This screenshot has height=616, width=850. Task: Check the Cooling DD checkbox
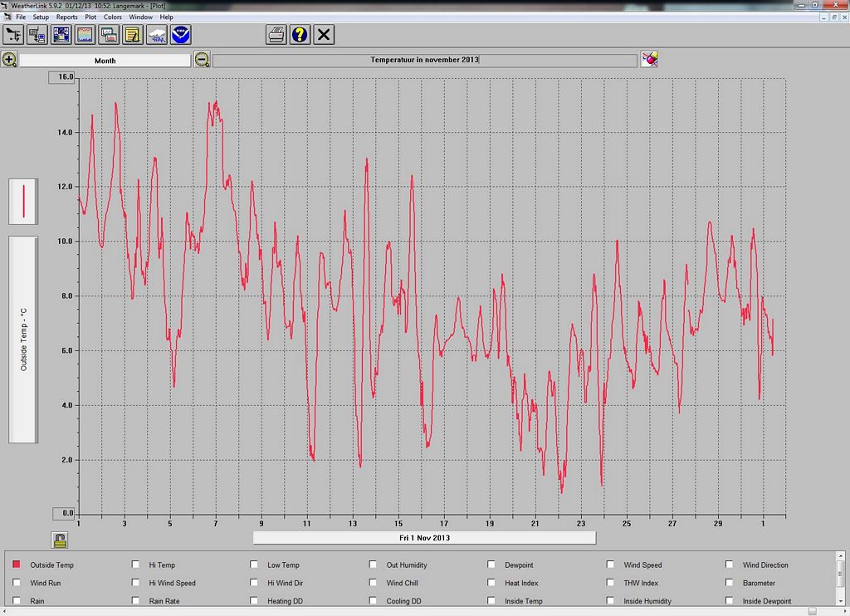[373, 600]
